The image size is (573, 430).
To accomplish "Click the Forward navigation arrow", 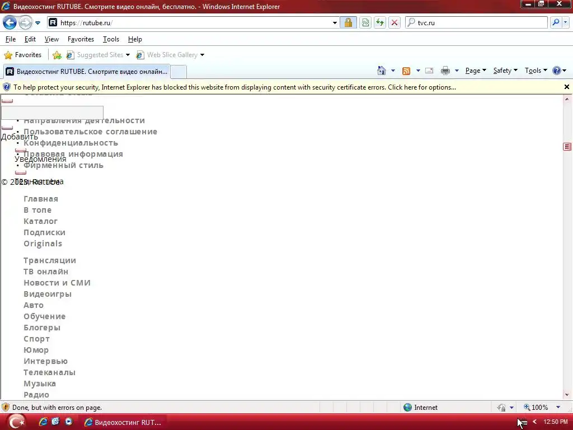I will [x=25, y=22].
